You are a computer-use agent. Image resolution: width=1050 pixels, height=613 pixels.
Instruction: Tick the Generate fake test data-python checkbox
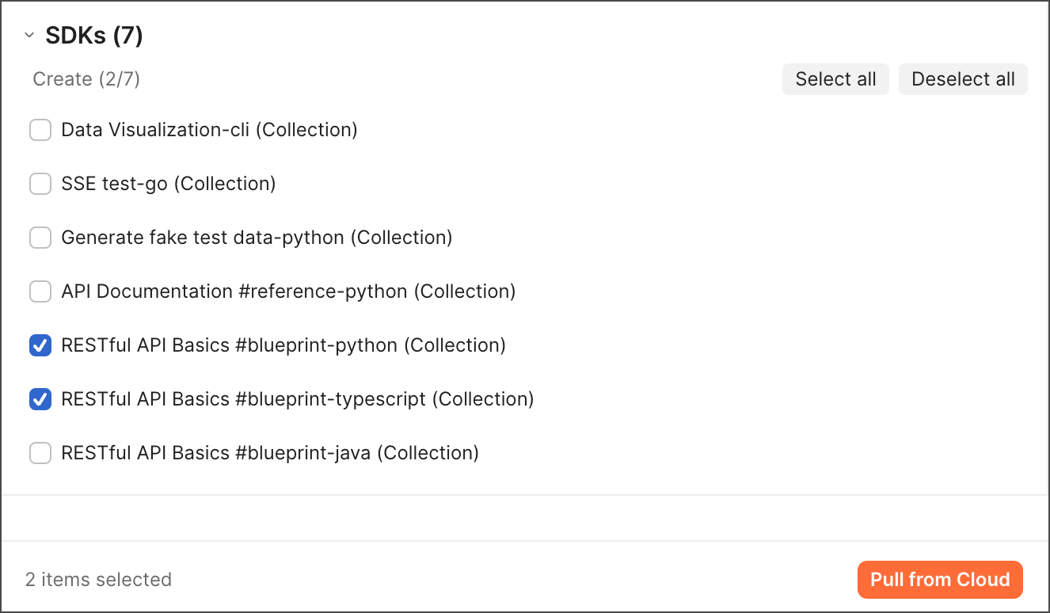click(x=40, y=238)
